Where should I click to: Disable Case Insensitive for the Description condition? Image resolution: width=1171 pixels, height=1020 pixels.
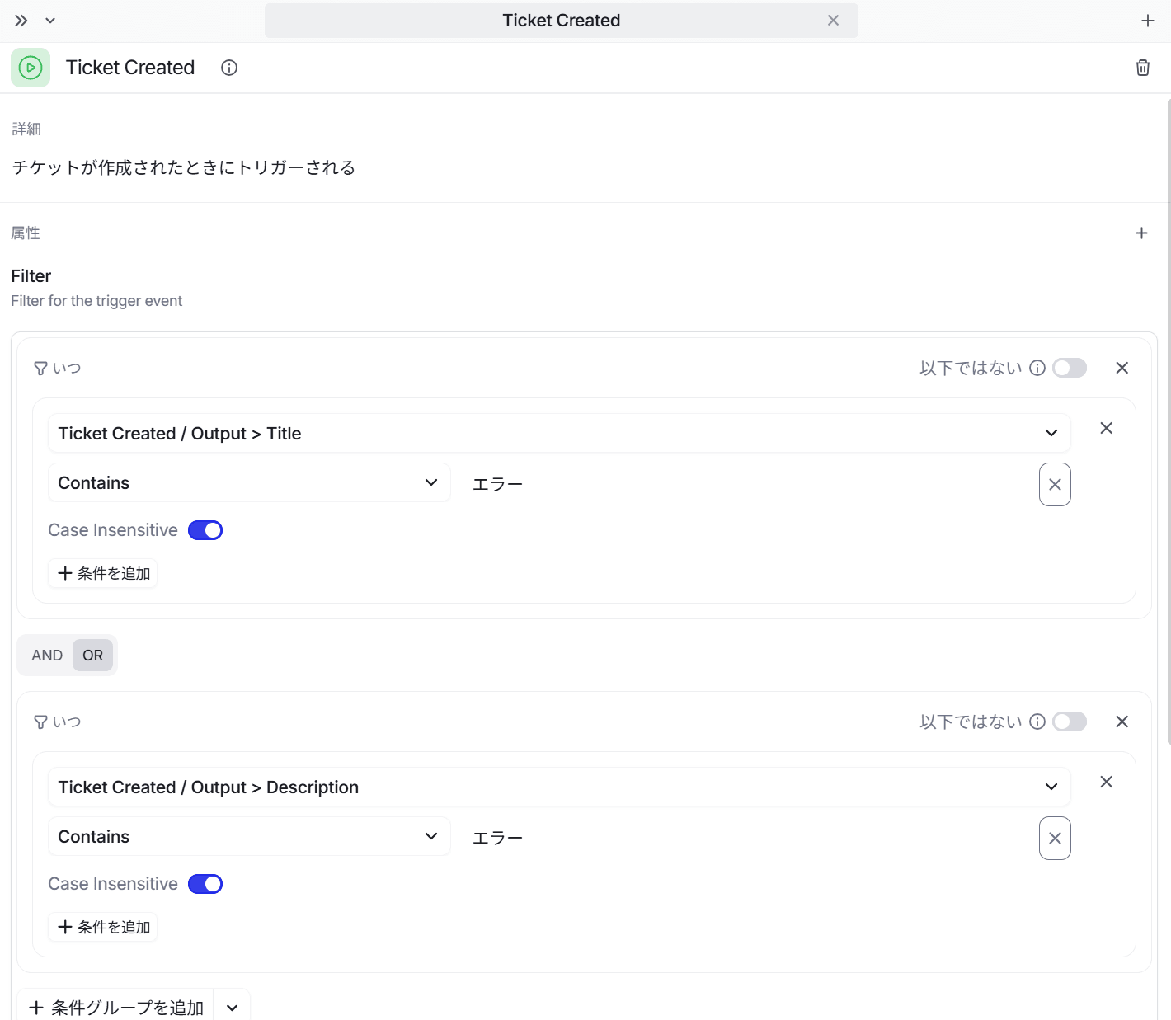(x=205, y=884)
